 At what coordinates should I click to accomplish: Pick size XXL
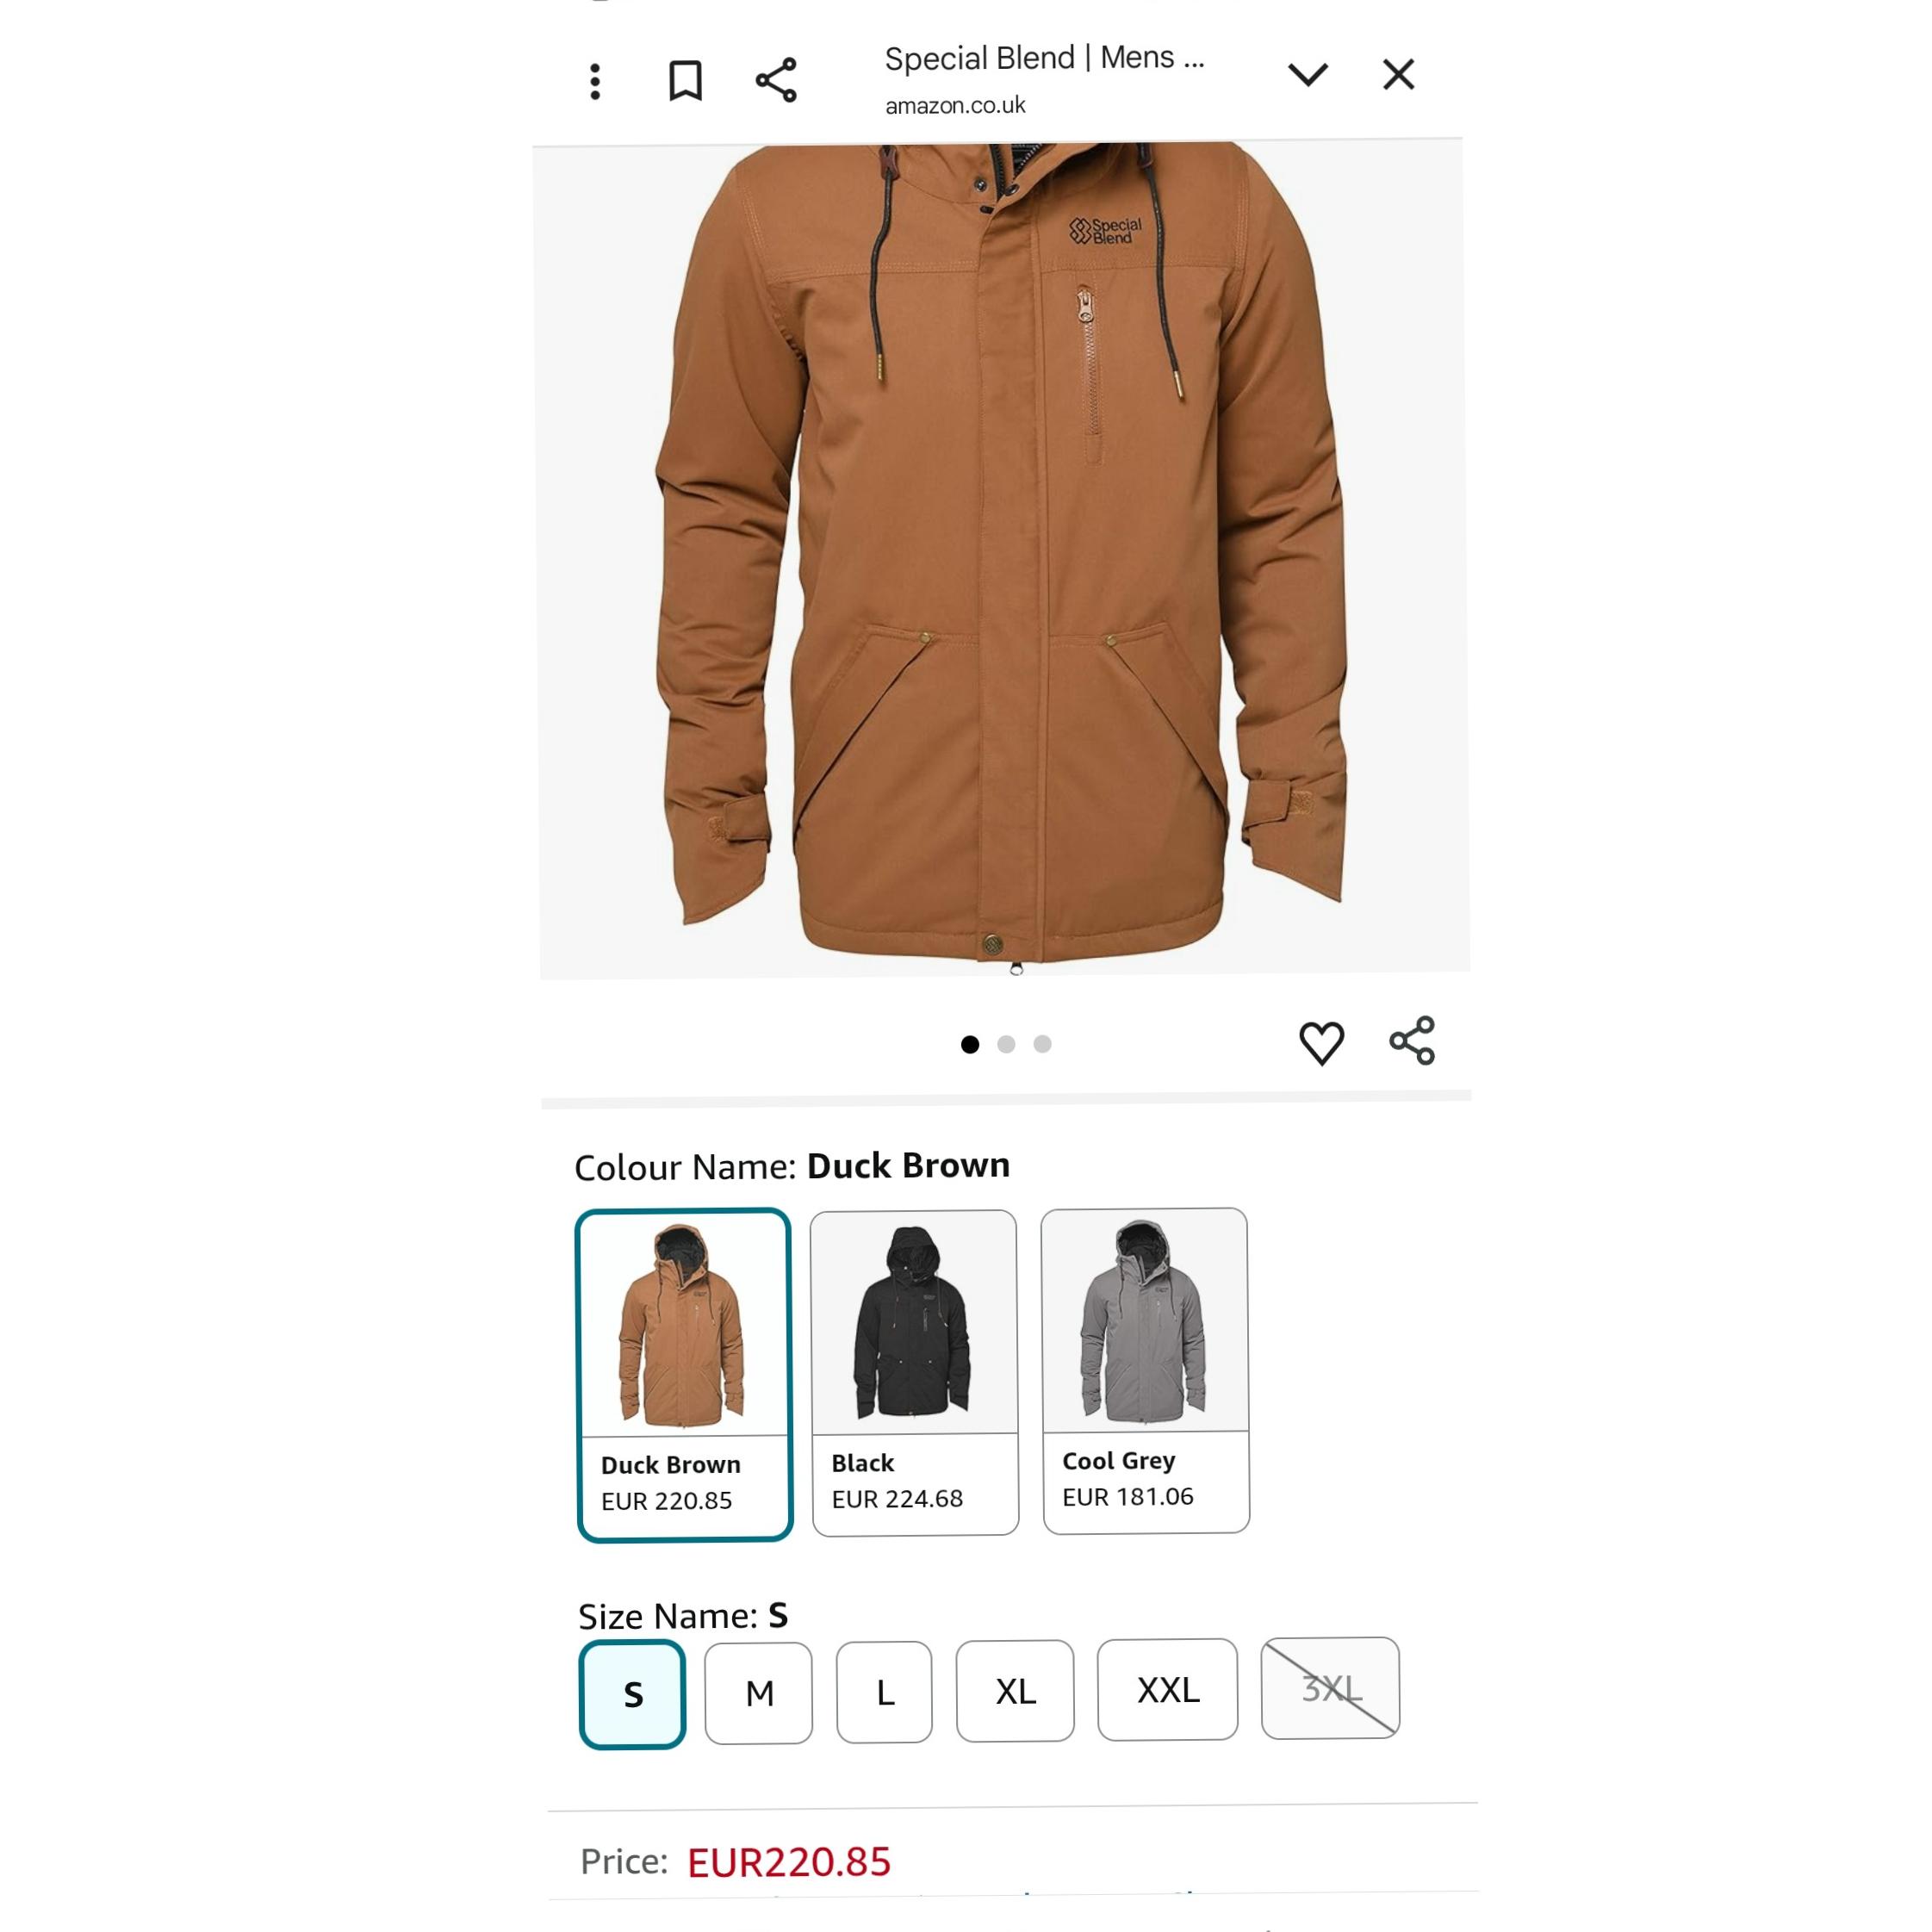1168,1690
